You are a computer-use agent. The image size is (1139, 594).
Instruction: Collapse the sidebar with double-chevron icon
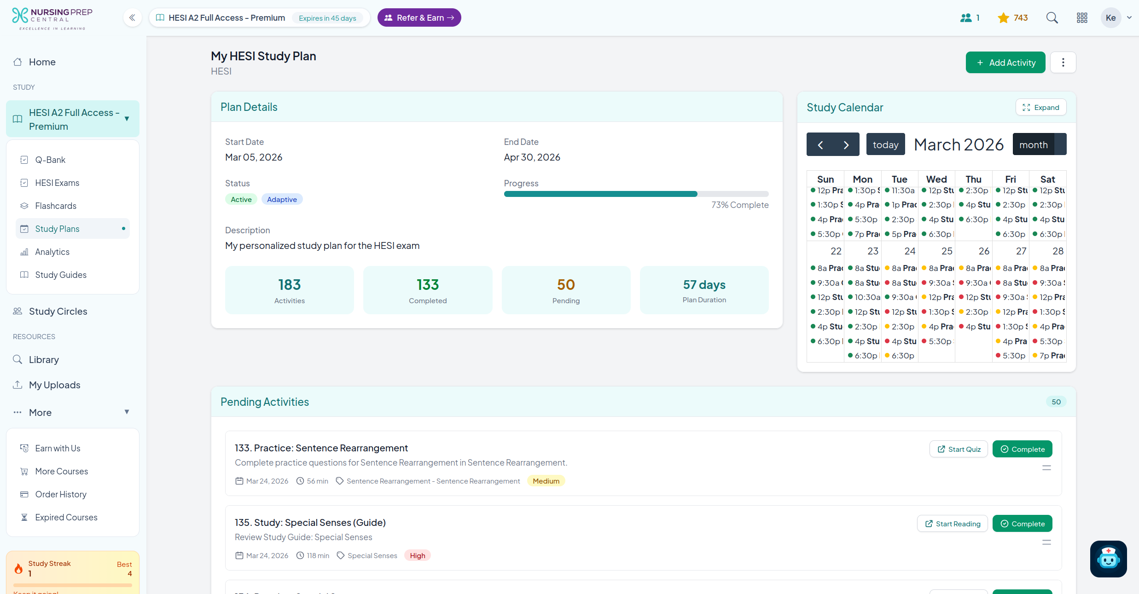[x=132, y=18]
